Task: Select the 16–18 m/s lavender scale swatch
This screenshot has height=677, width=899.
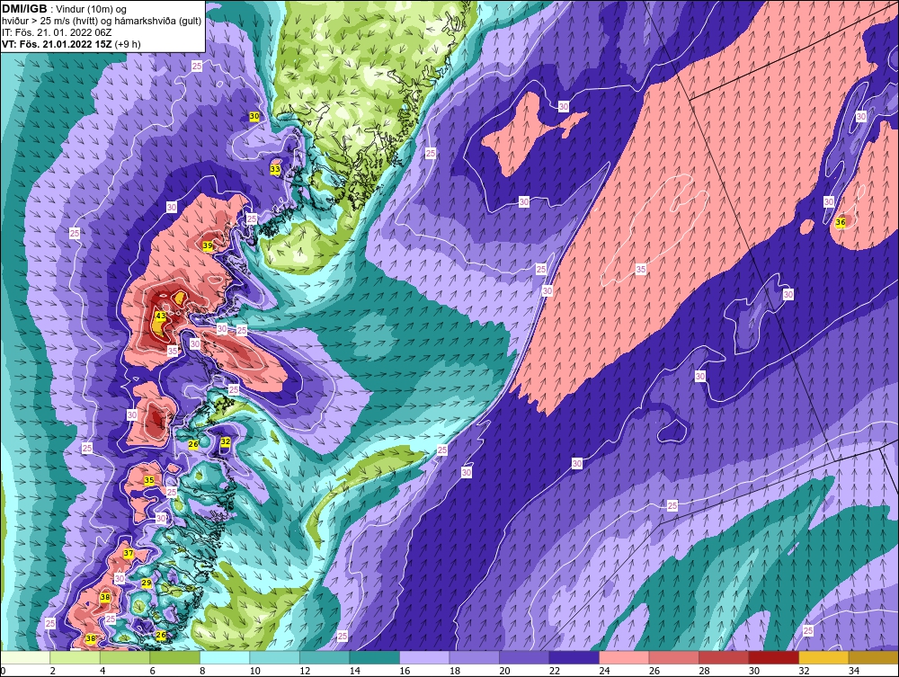Action: click(x=424, y=657)
